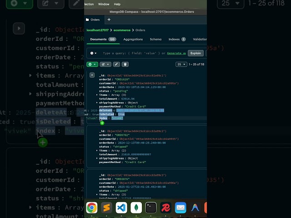Click orderDate 2024-12-13T09:40:29.248+00:00
Screen dimensions: 291x218
(x=142, y=143)
